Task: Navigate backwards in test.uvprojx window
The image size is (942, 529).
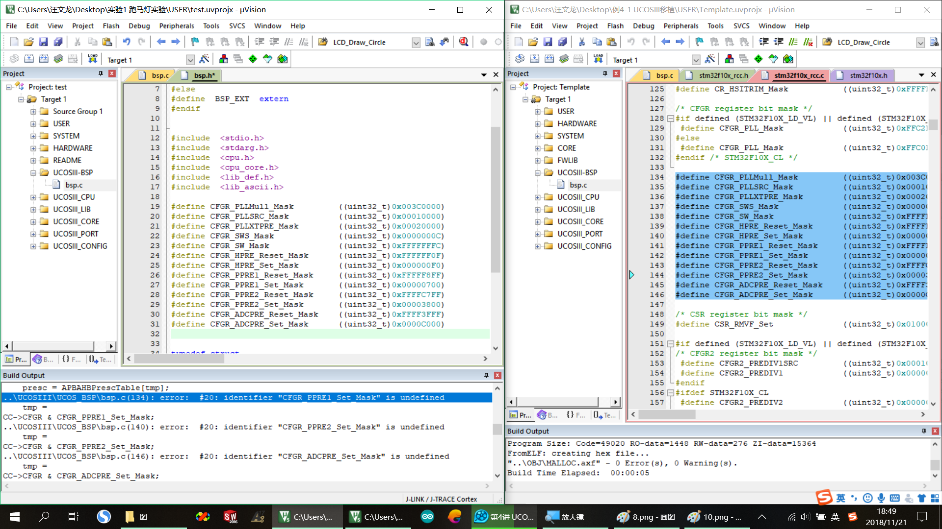Action: pos(161,42)
